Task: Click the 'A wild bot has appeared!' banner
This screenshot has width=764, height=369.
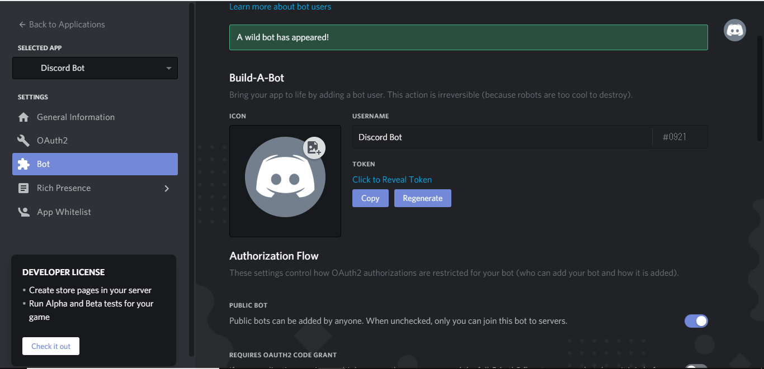Action: point(469,37)
